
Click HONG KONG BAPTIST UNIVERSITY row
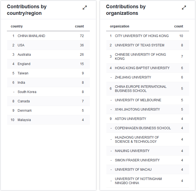(142, 68)
